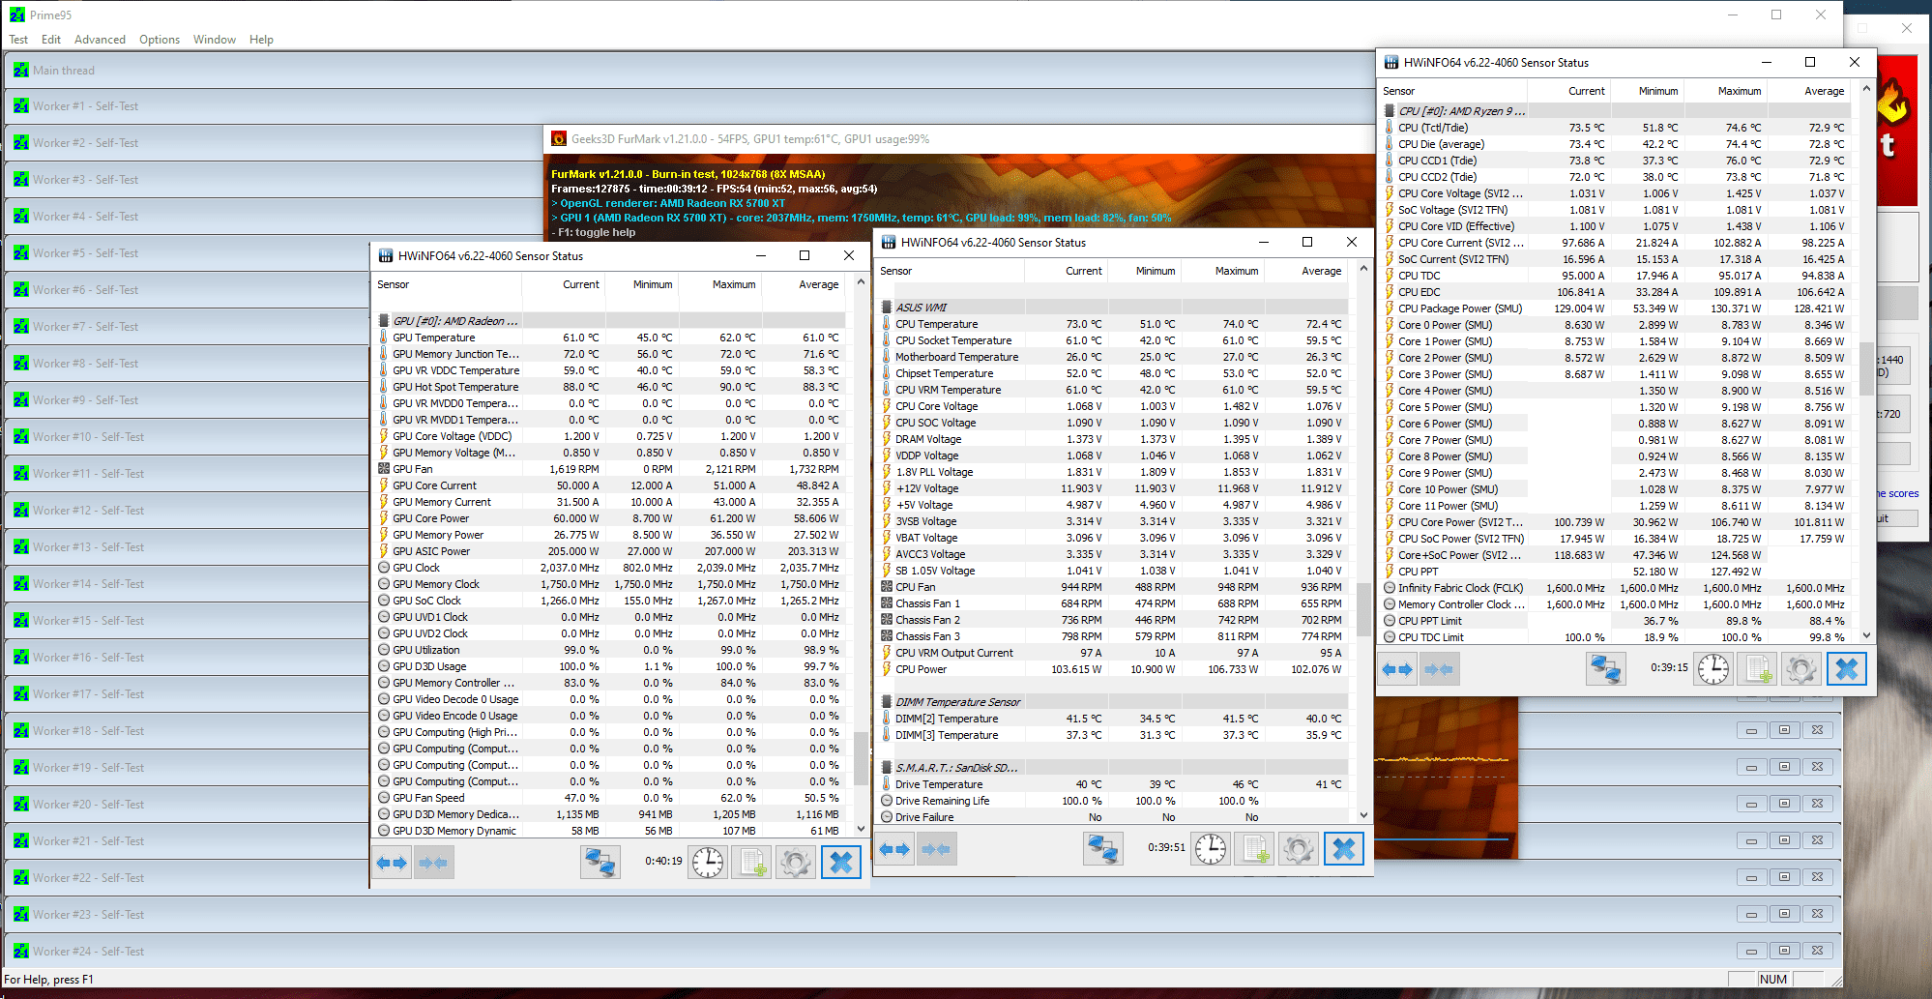The image size is (1932, 999).
Task: Start logging file in ASUS WMI HWiNFO window
Action: tap(1255, 849)
